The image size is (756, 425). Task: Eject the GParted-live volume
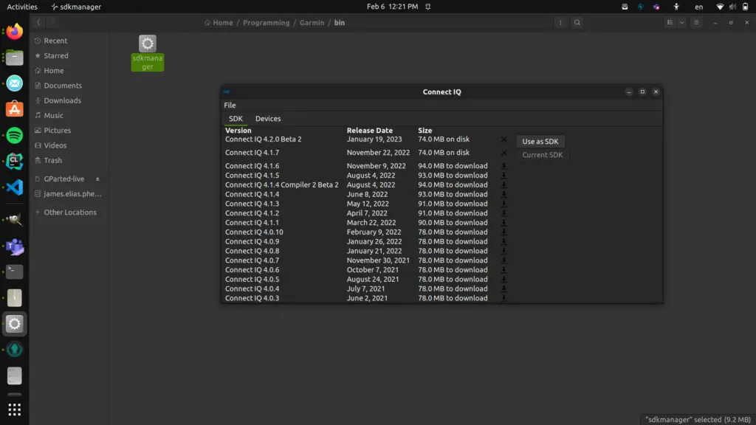pos(97,179)
